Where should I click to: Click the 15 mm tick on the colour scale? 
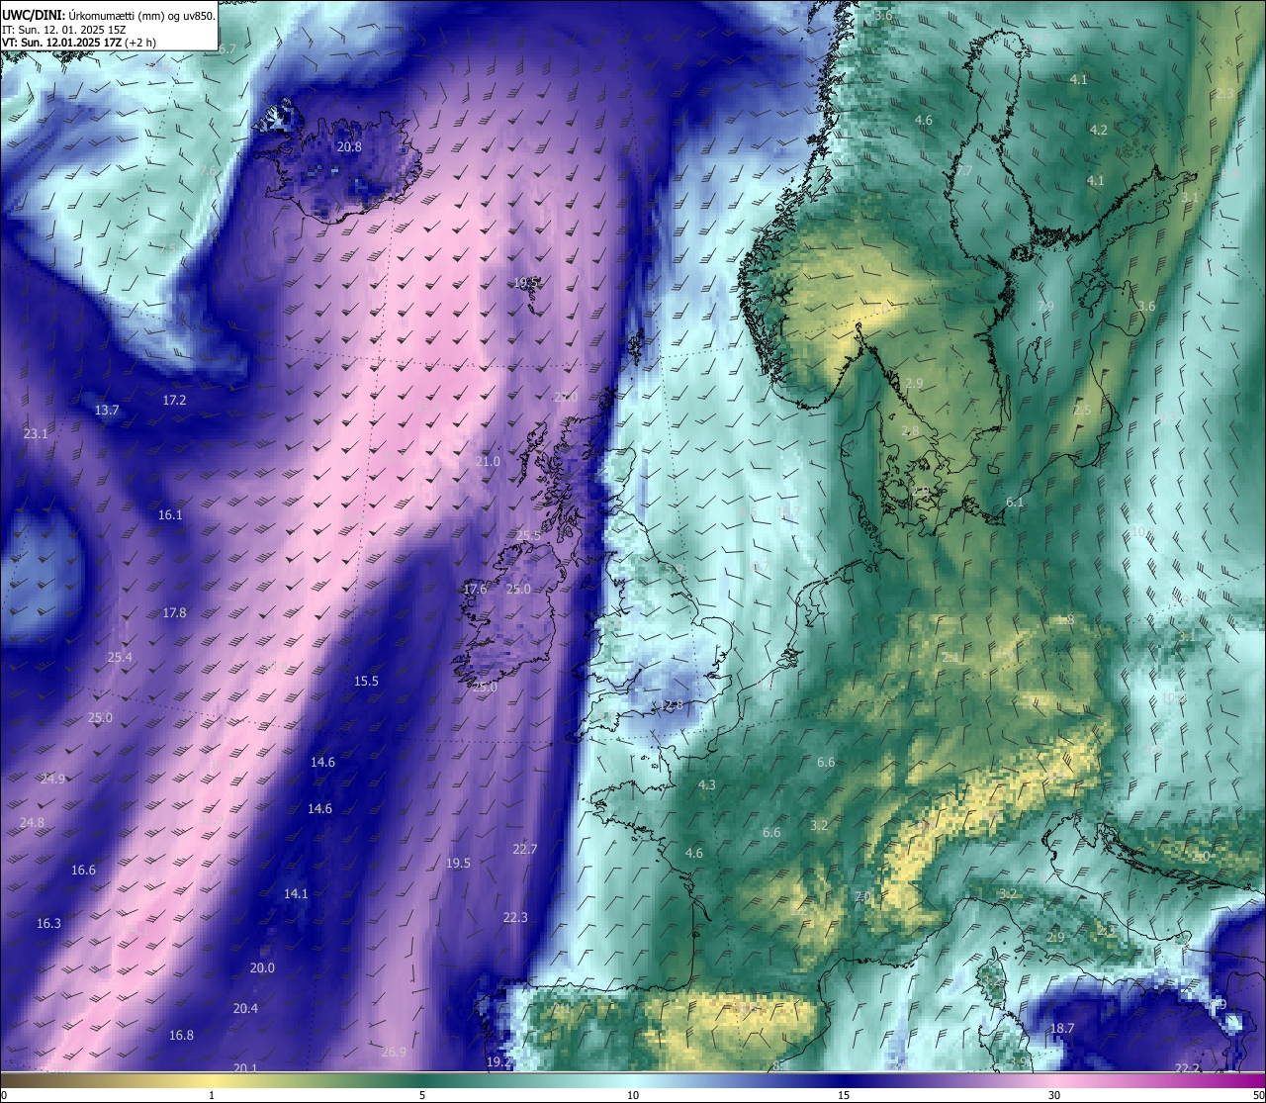(x=844, y=1095)
